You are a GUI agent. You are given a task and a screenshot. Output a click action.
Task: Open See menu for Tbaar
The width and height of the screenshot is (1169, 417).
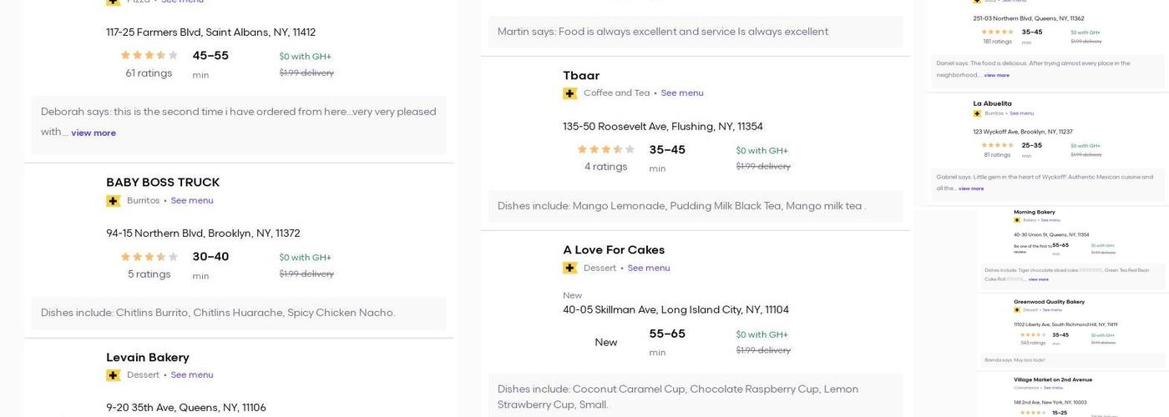pyautogui.click(x=681, y=93)
